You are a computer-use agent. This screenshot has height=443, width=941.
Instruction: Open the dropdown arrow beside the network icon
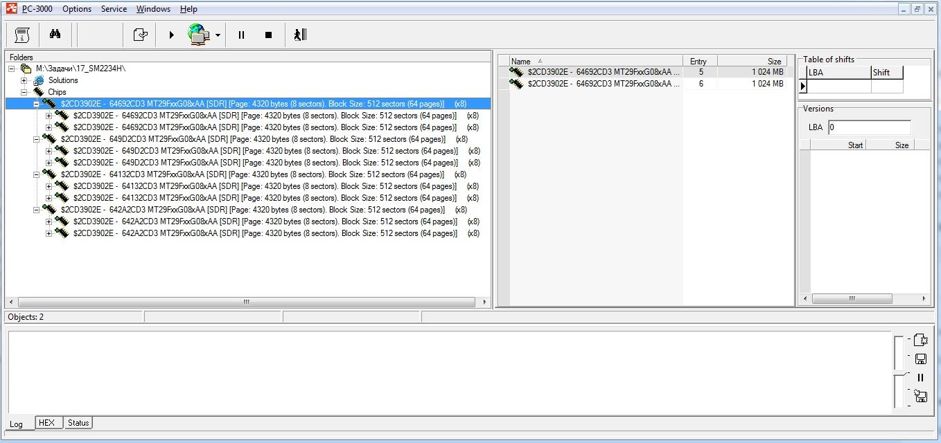218,35
